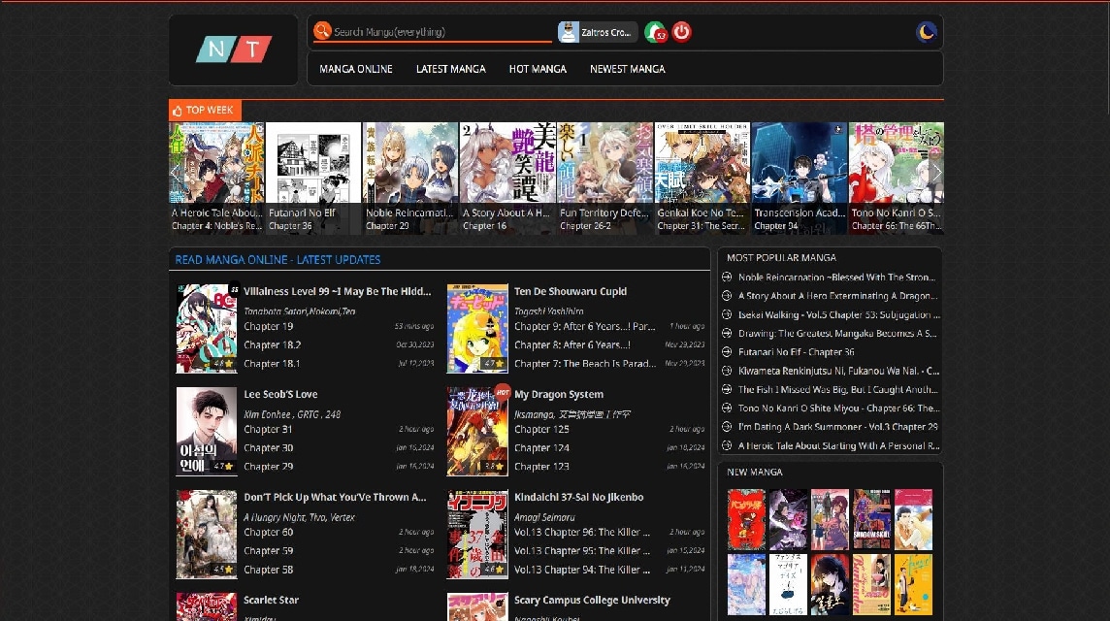This screenshot has height=621, width=1110.
Task: Open A Heroic Tale About Starting popular entry
Action: click(x=839, y=445)
